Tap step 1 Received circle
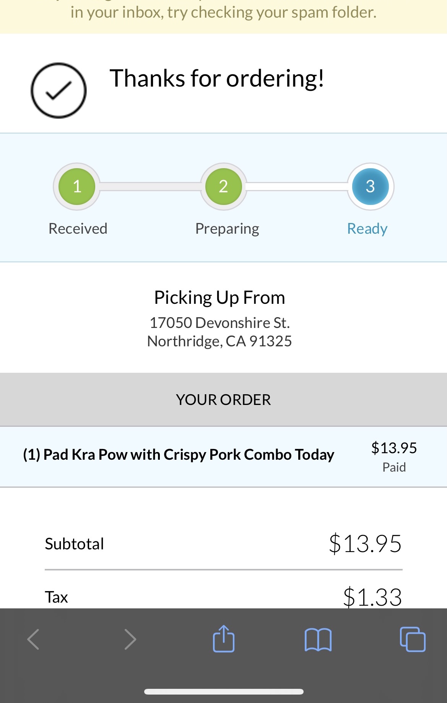This screenshot has width=447, height=703. click(x=77, y=187)
